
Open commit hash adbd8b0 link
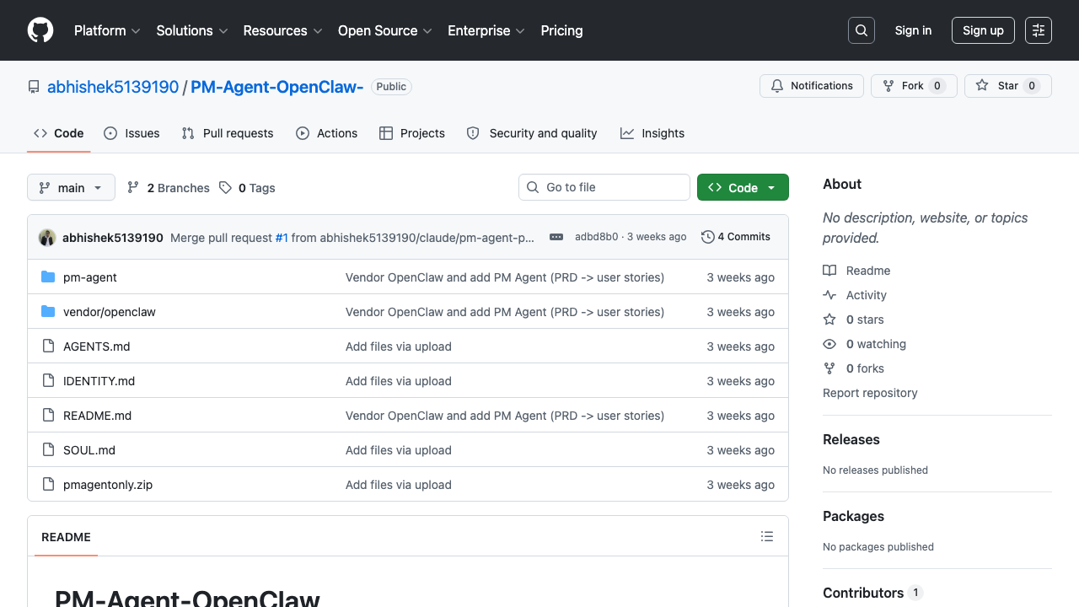pos(596,237)
